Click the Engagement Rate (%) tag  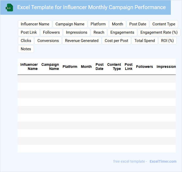coord(159,32)
